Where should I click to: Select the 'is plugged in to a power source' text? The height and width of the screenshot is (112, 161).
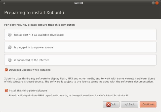(x=33, y=47)
